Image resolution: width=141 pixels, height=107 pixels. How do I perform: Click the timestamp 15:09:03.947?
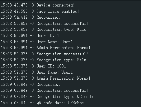click(x=14, y=84)
